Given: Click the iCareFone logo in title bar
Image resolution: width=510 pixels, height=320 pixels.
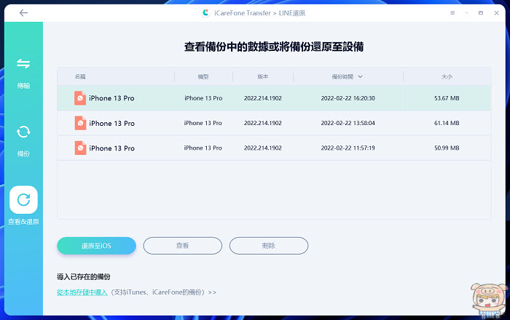Looking at the screenshot, I should point(205,13).
